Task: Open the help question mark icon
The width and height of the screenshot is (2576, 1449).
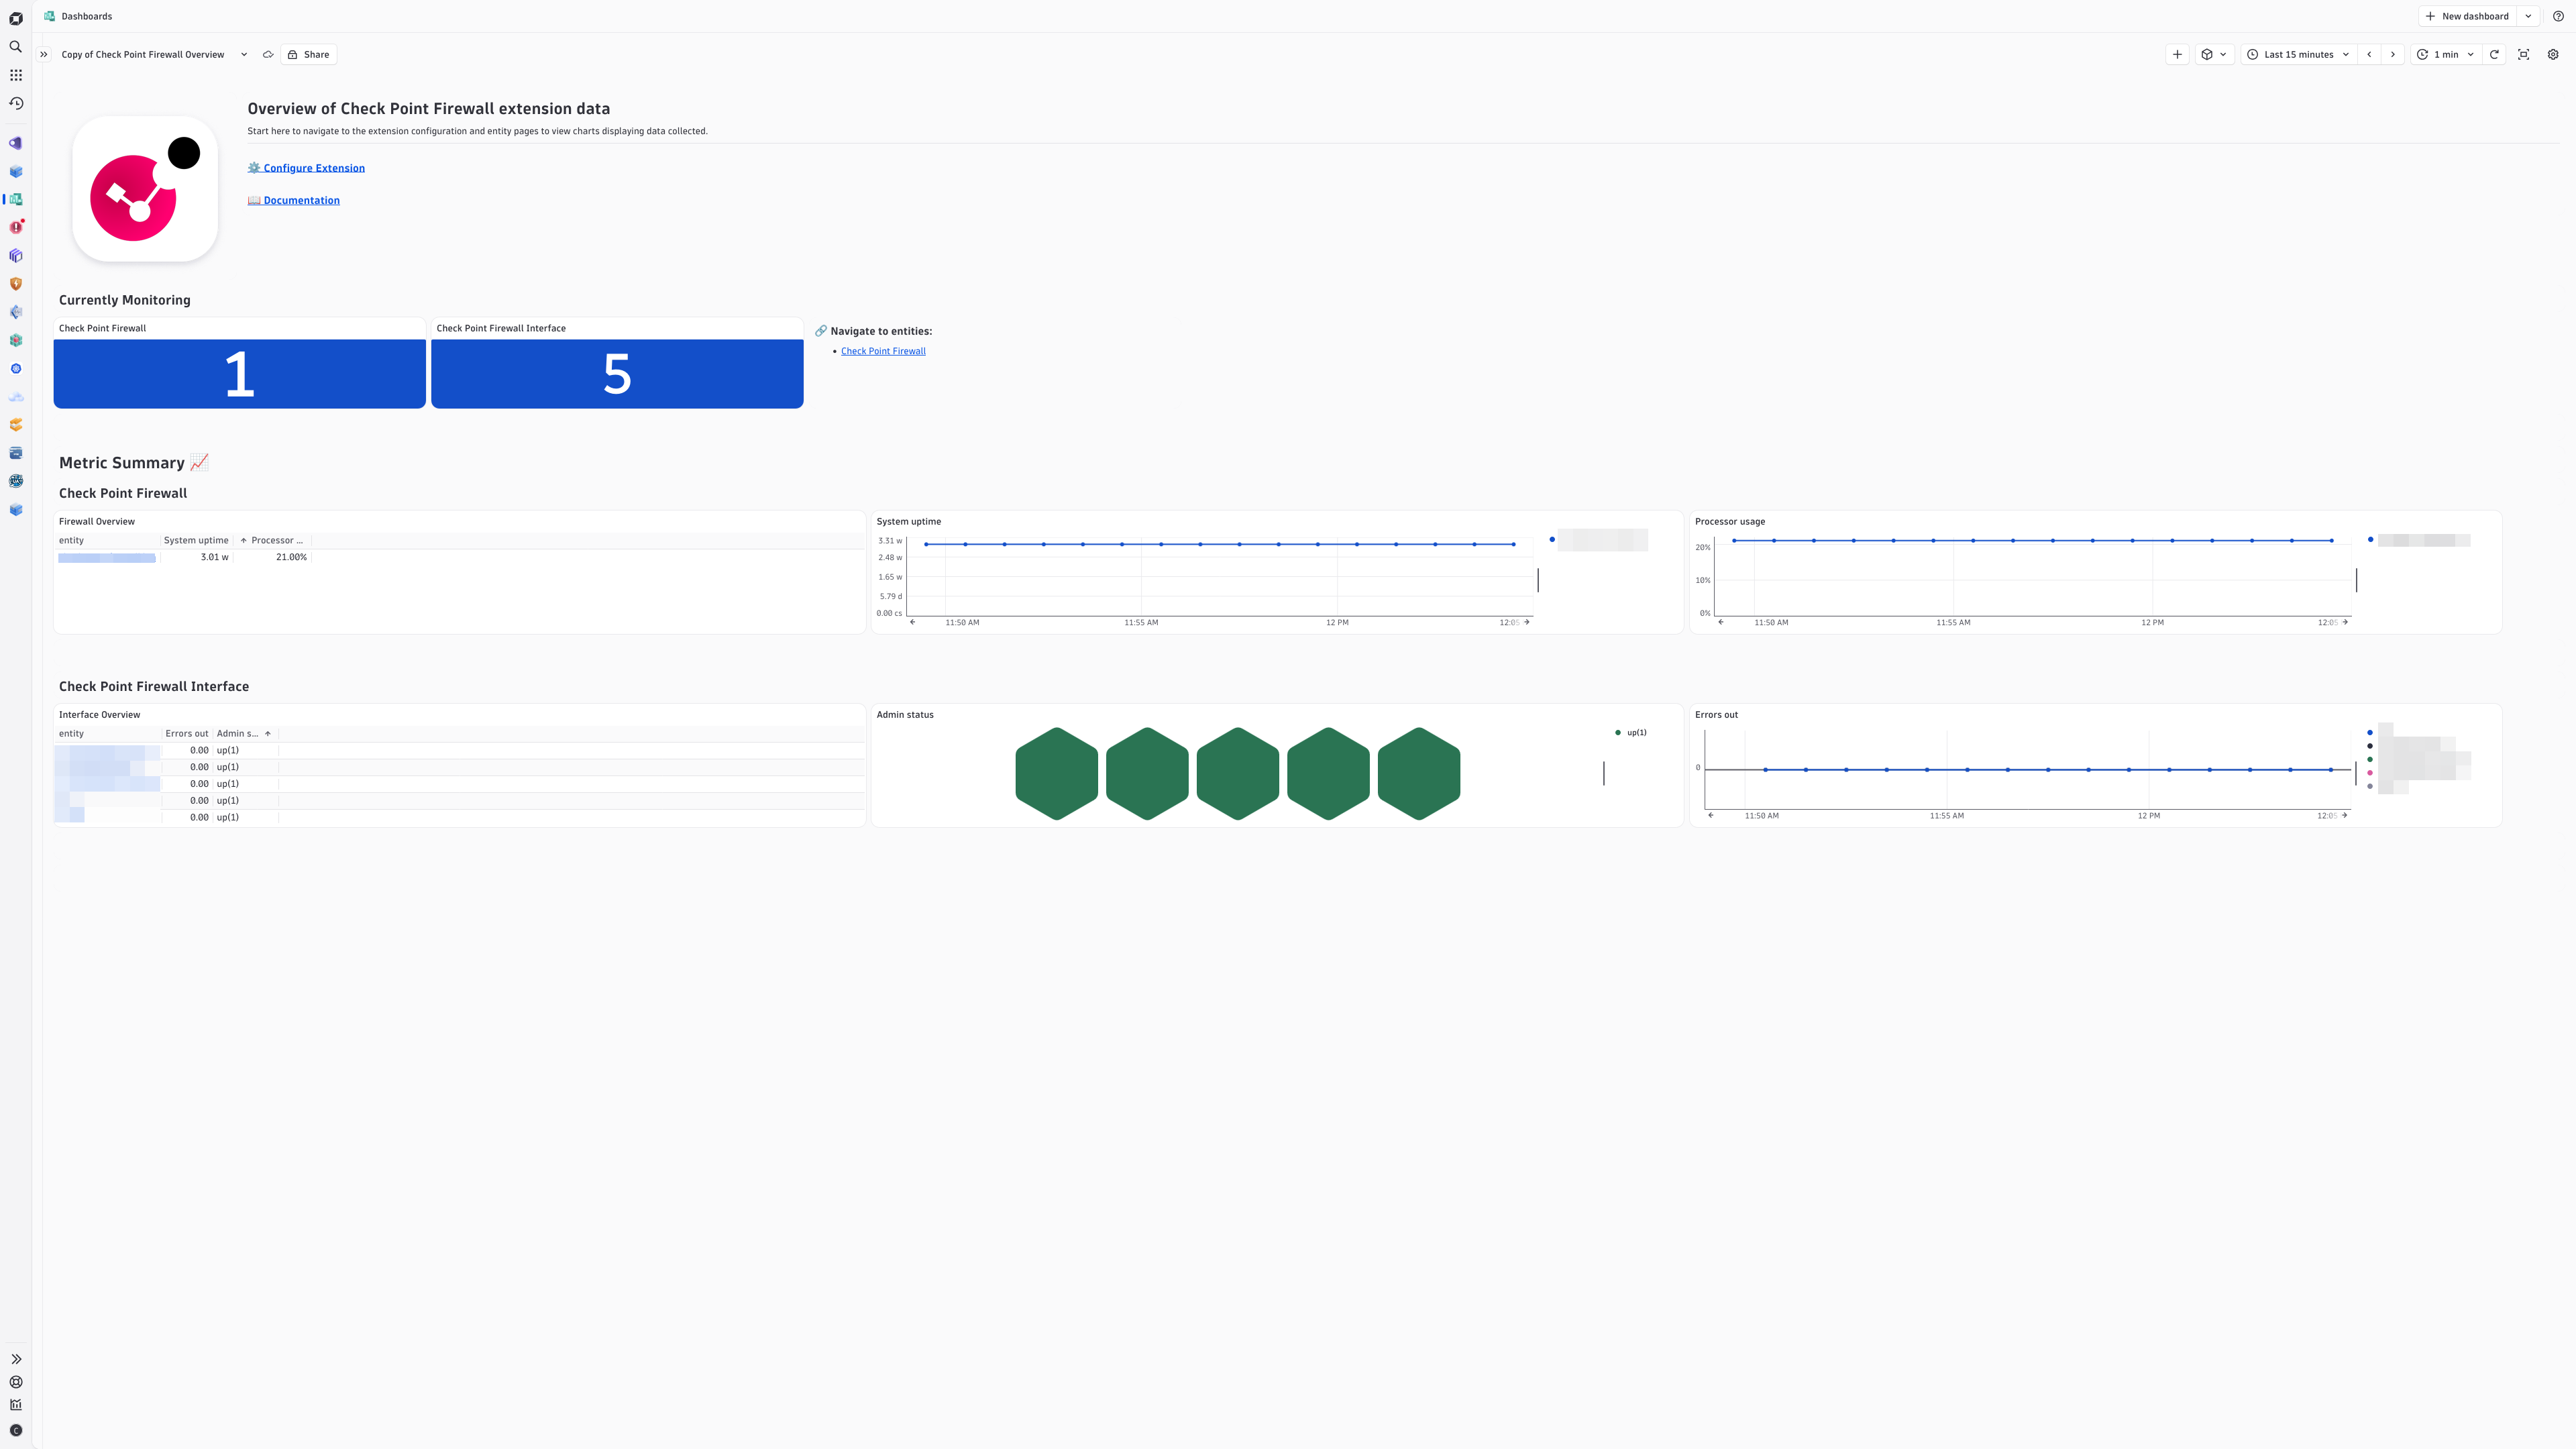Action: pyautogui.click(x=2558, y=16)
